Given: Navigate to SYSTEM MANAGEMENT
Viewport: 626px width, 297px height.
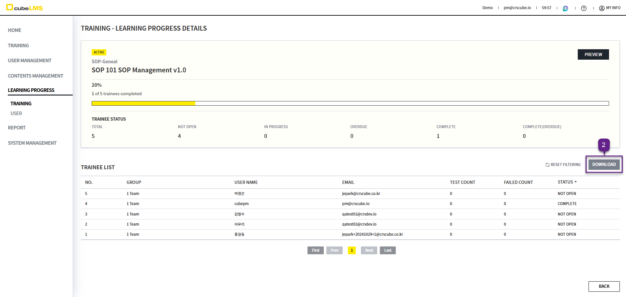Looking at the screenshot, I should coord(32,143).
